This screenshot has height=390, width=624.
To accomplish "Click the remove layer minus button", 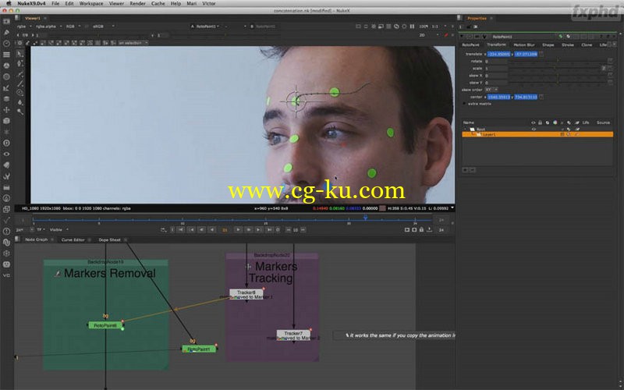I will (472, 170).
